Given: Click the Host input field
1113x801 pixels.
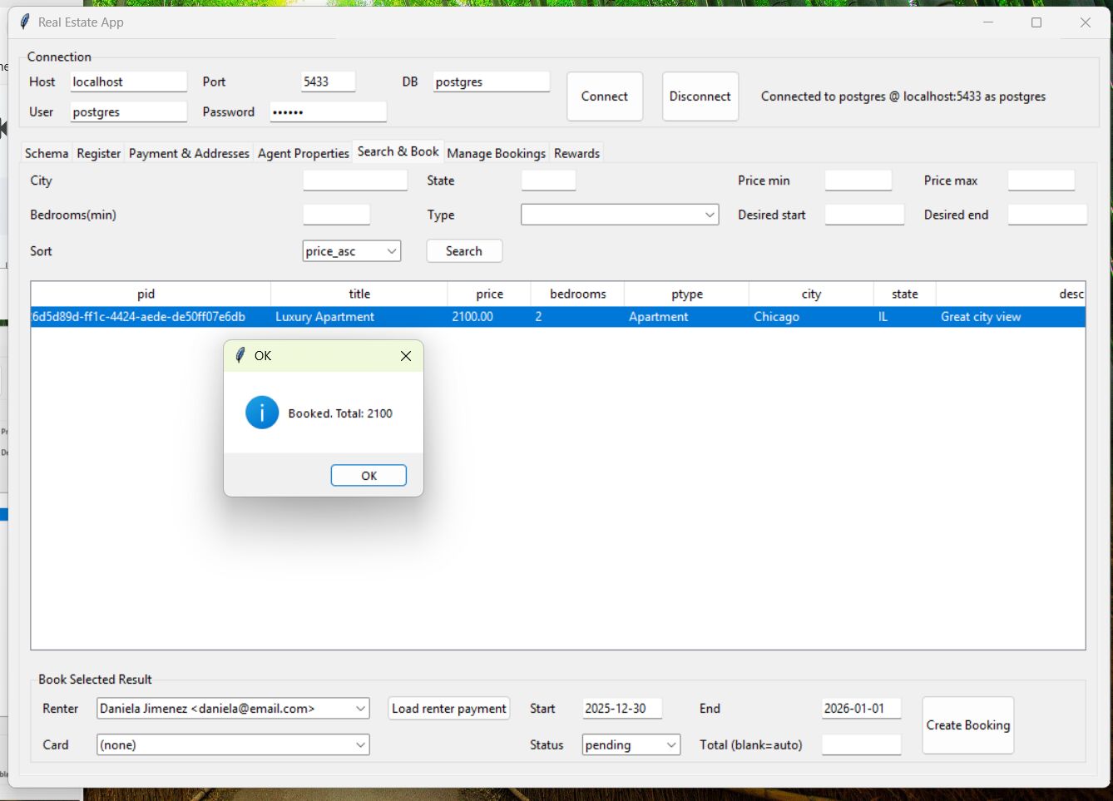Looking at the screenshot, I should tap(128, 82).
